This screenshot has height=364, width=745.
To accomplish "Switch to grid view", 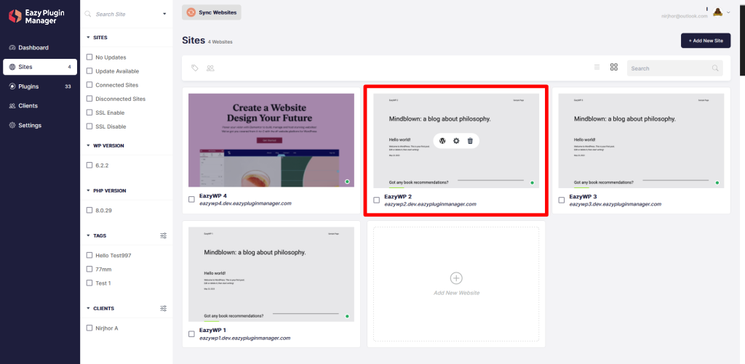I will tap(614, 68).
